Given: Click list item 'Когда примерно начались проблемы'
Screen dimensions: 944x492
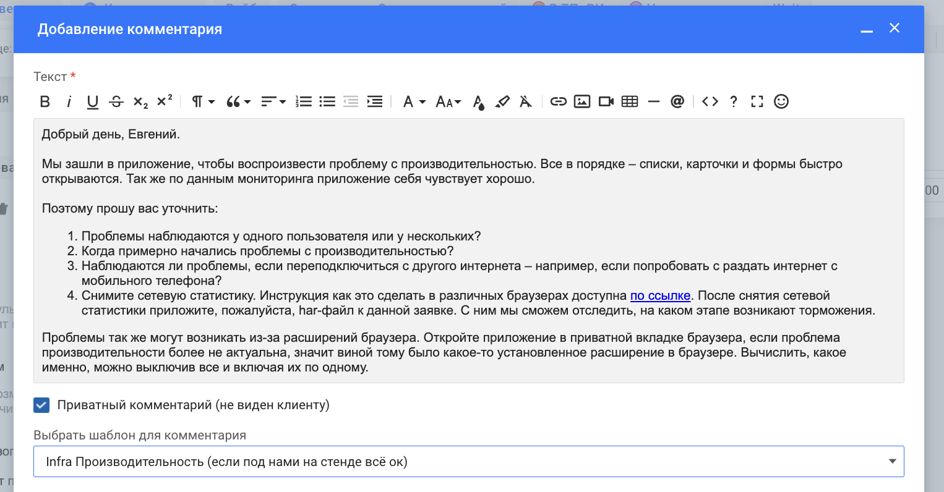Looking at the screenshot, I should pos(268,251).
